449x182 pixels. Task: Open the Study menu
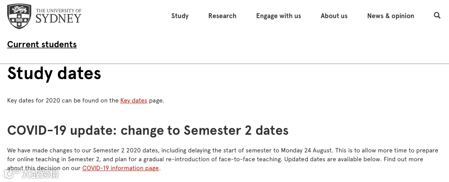click(x=180, y=16)
